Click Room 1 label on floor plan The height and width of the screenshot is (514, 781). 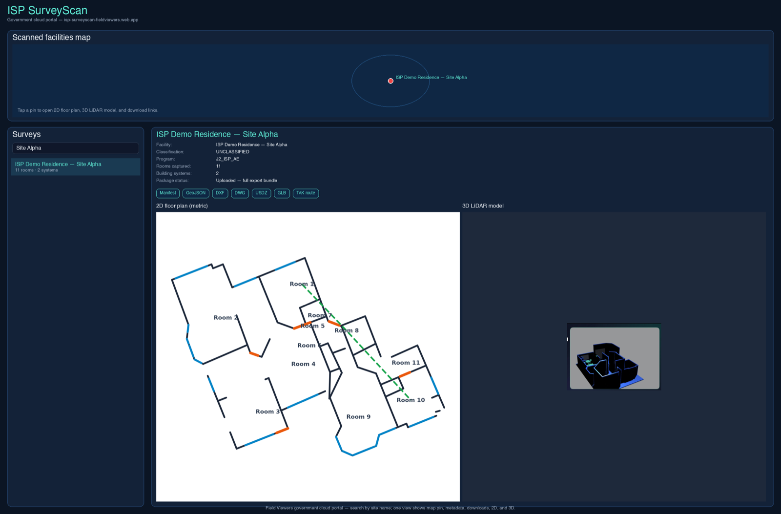click(x=302, y=284)
